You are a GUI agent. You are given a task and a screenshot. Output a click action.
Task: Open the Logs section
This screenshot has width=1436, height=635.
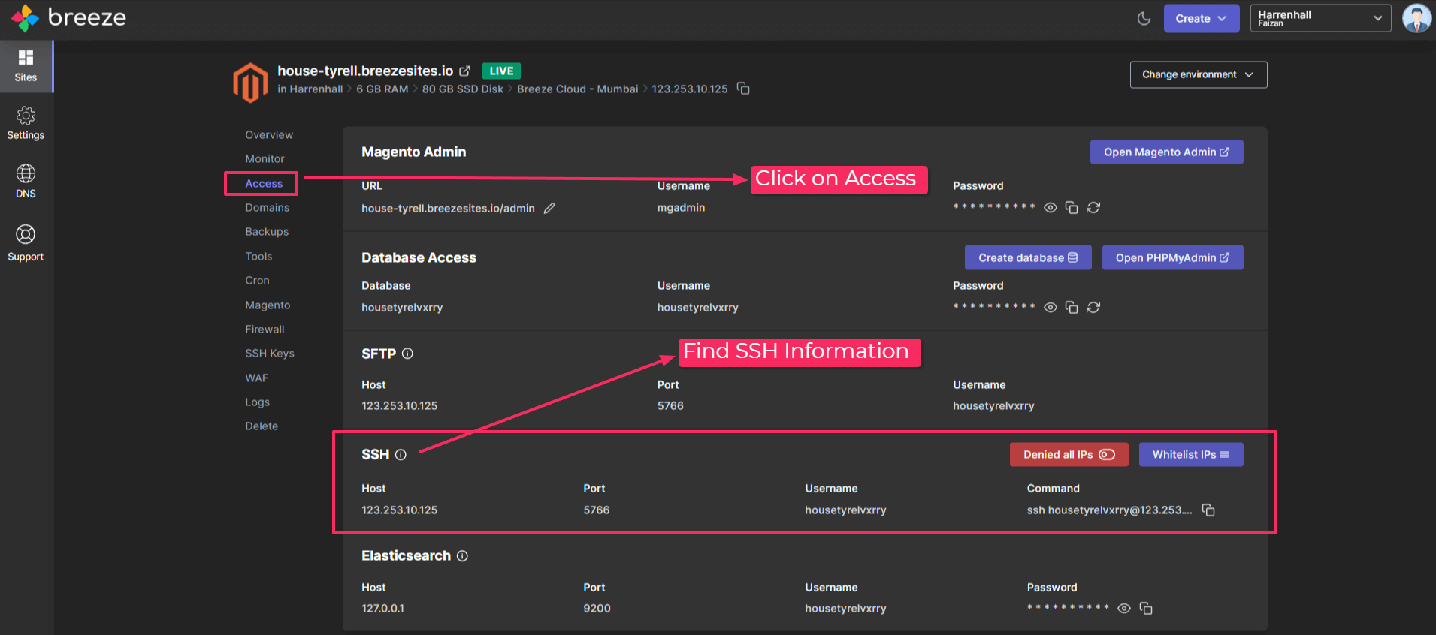tap(257, 402)
